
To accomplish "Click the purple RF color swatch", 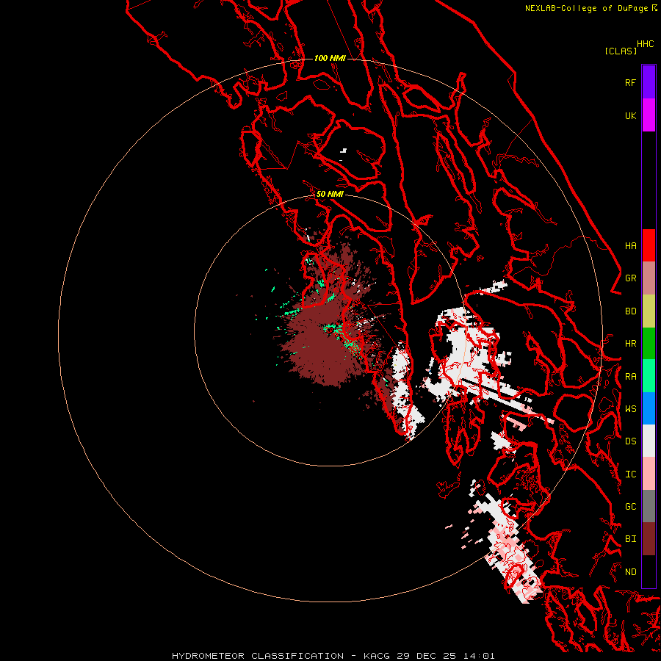I will (649, 82).
